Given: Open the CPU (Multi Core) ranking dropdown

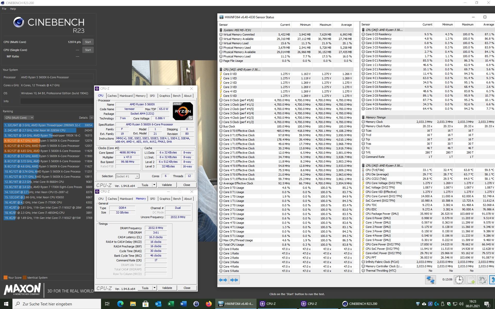Looking at the screenshot, I should click(x=19, y=118).
